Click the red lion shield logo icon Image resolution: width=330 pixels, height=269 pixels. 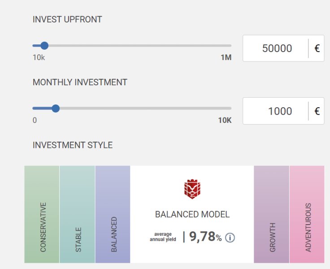[192, 189]
